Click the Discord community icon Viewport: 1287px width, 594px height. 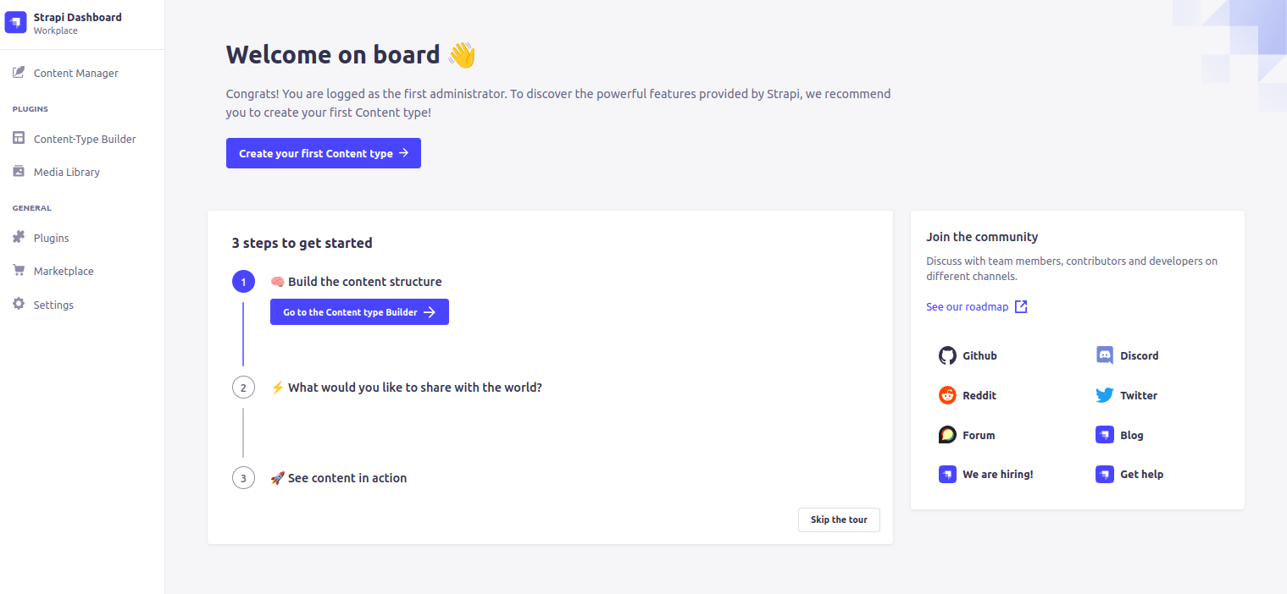(x=1104, y=356)
